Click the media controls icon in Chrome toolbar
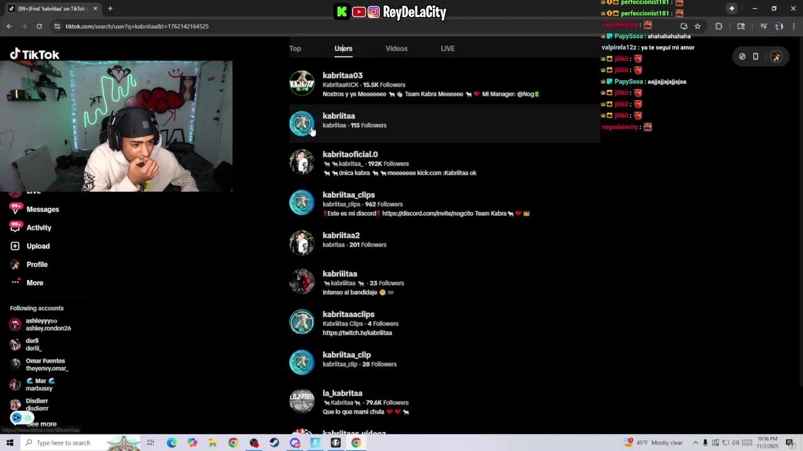This screenshot has width=803, height=451. point(763,26)
